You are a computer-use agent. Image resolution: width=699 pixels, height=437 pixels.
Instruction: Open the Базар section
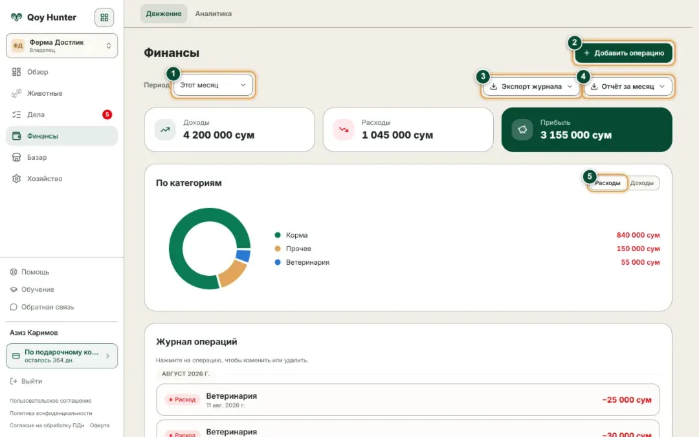[x=62, y=157]
